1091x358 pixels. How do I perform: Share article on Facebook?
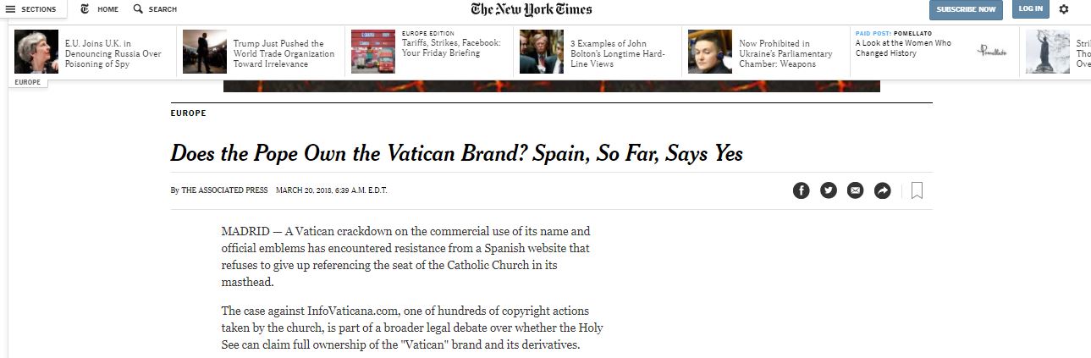point(801,190)
